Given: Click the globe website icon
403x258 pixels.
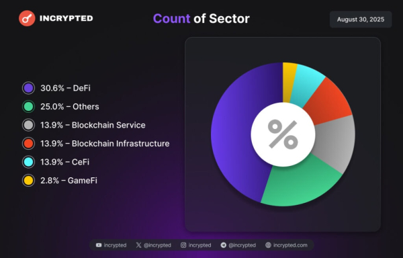Looking at the screenshot, I should (x=268, y=245).
